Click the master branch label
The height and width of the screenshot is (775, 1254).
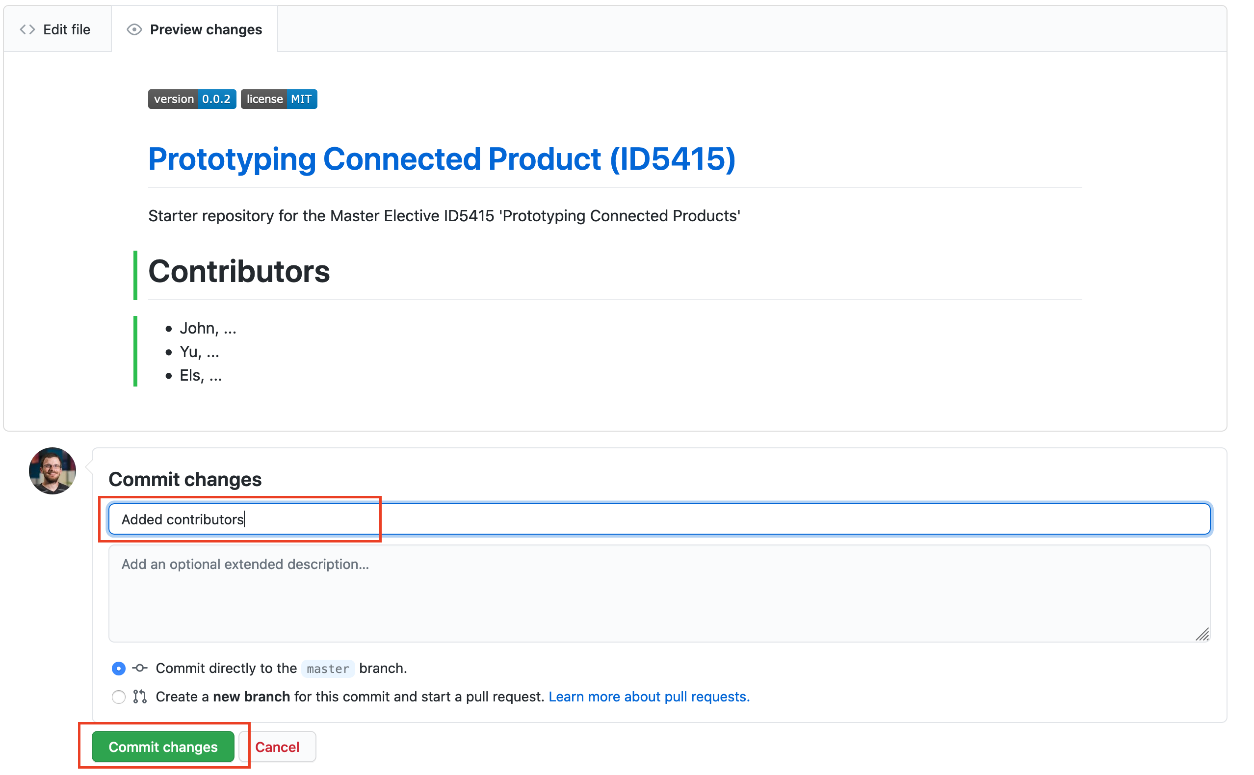(328, 669)
